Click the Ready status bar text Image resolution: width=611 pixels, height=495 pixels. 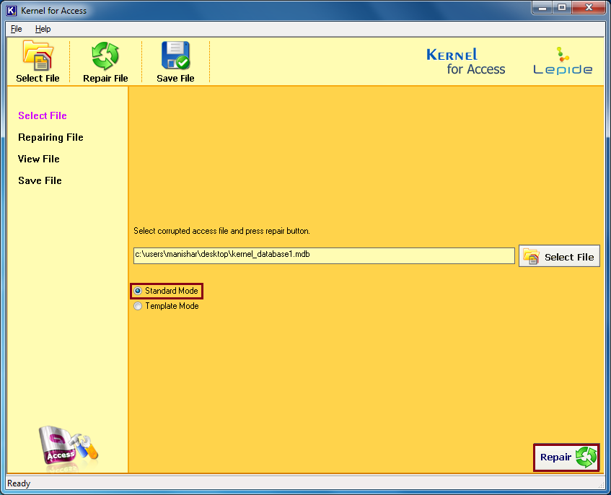coord(19,483)
